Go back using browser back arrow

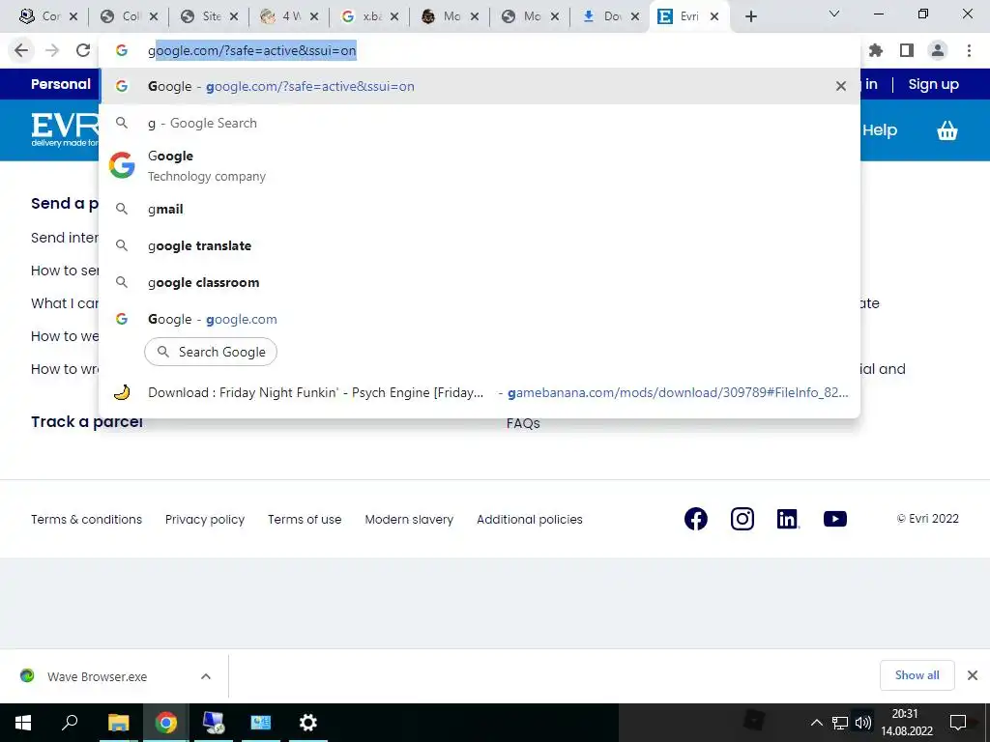click(x=21, y=50)
